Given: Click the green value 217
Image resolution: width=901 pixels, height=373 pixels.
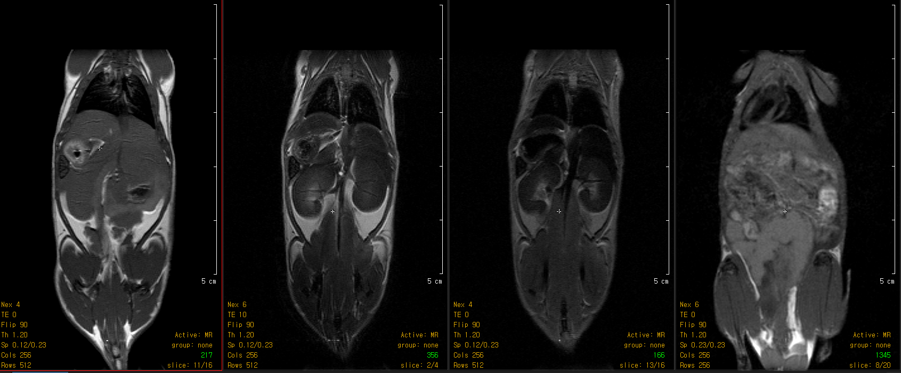Looking at the screenshot, I should click(x=207, y=355).
